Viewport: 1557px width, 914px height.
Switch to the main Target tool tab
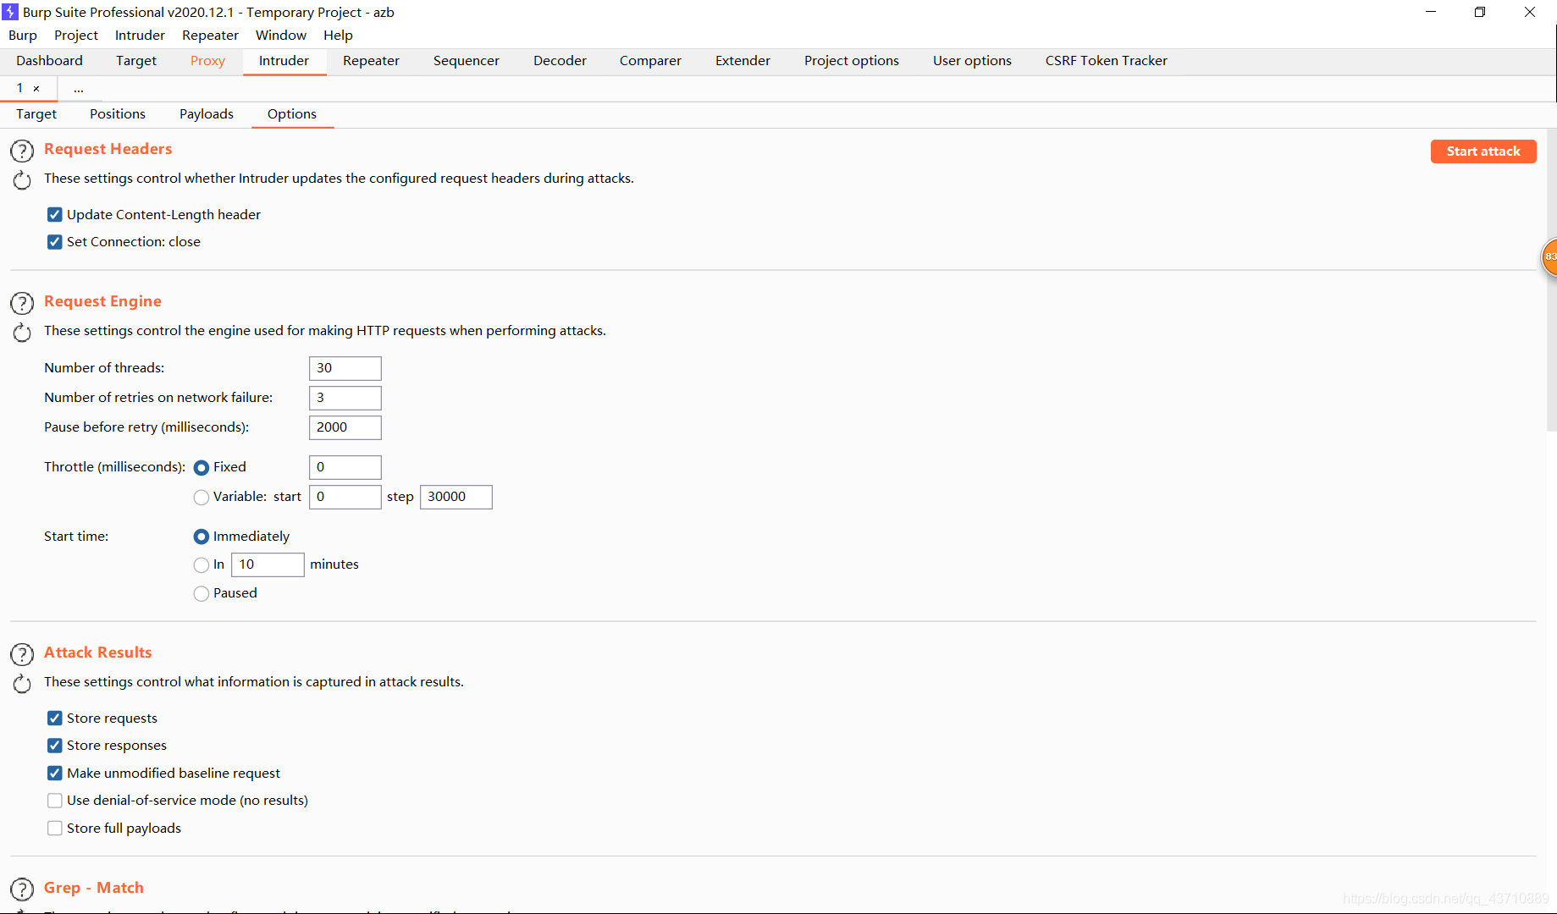(x=136, y=61)
